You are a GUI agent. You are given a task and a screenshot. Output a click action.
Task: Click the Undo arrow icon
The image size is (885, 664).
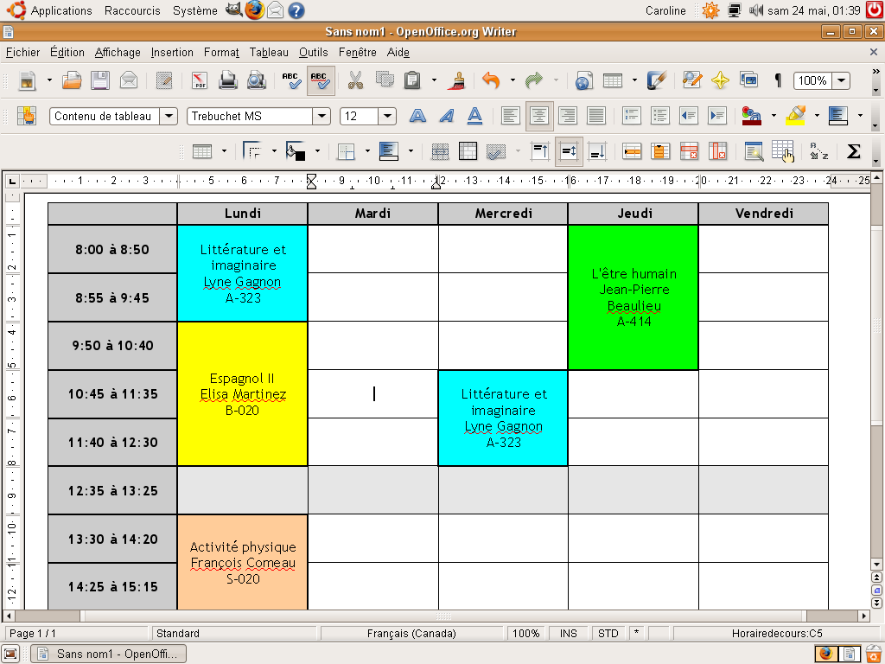click(491, 80)
